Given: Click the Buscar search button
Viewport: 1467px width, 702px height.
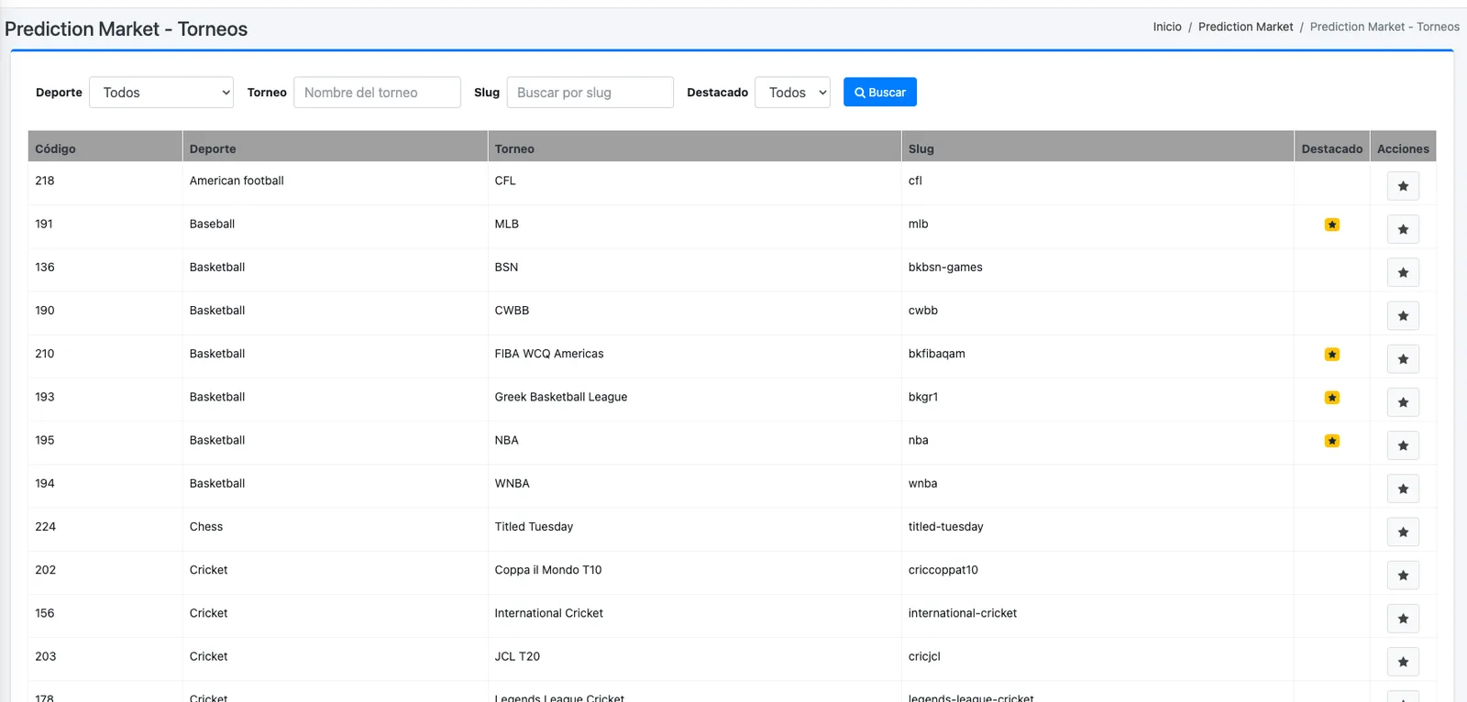Looking at the screenshot, I should [x=880, y=93].
